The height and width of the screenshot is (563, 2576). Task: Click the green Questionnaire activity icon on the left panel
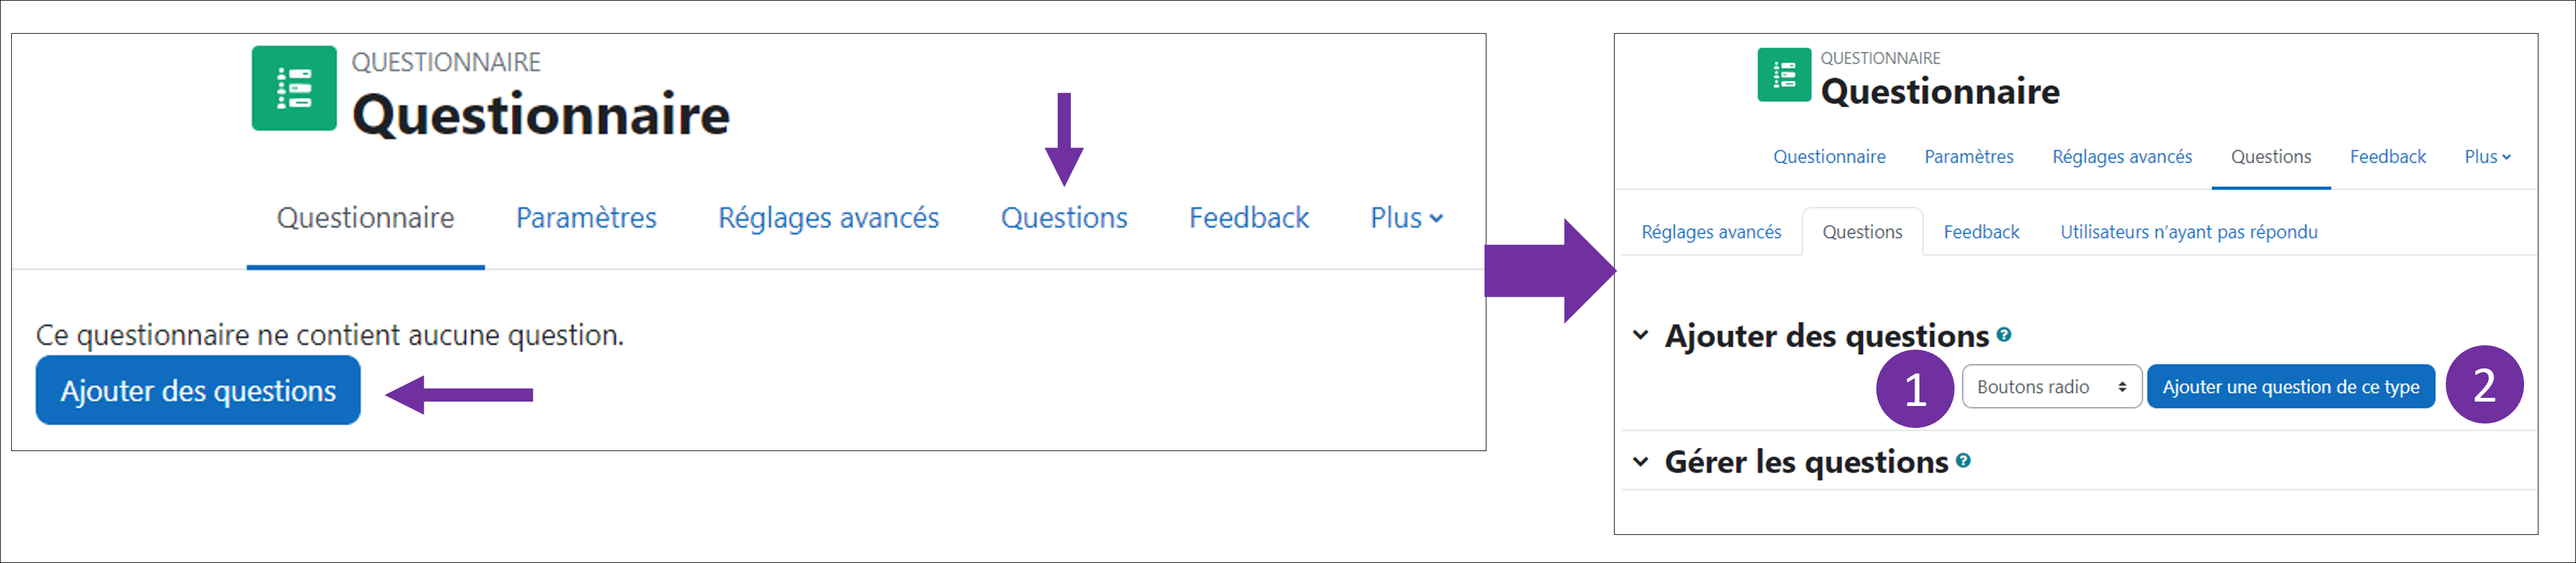click(x=293, y=88)
